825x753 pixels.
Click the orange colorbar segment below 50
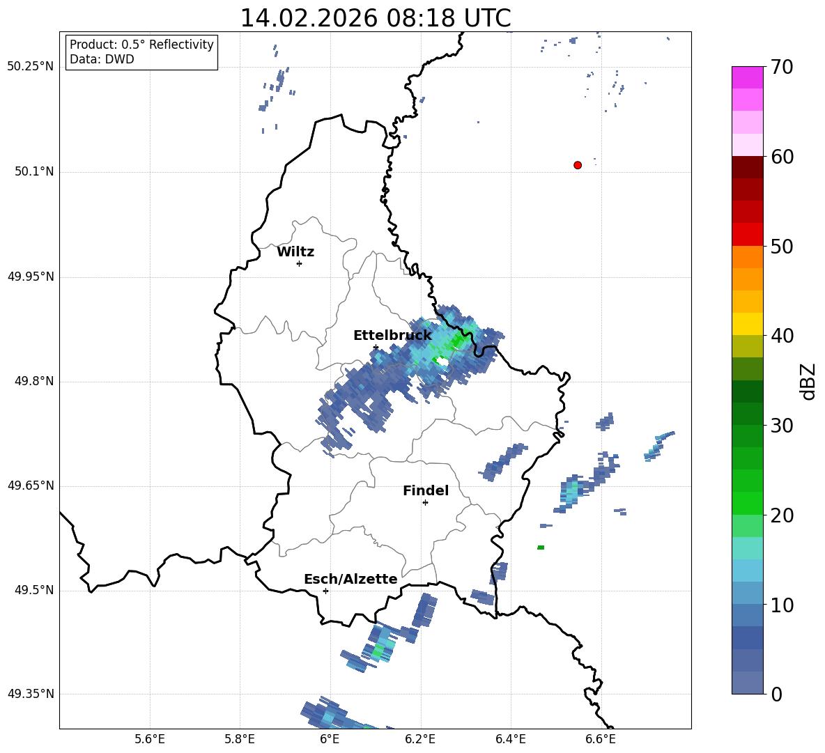747,257
